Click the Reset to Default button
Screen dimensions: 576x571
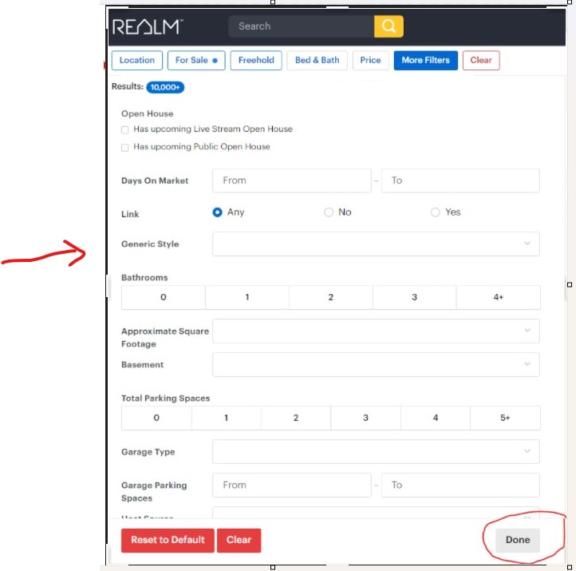pos(168,540)
